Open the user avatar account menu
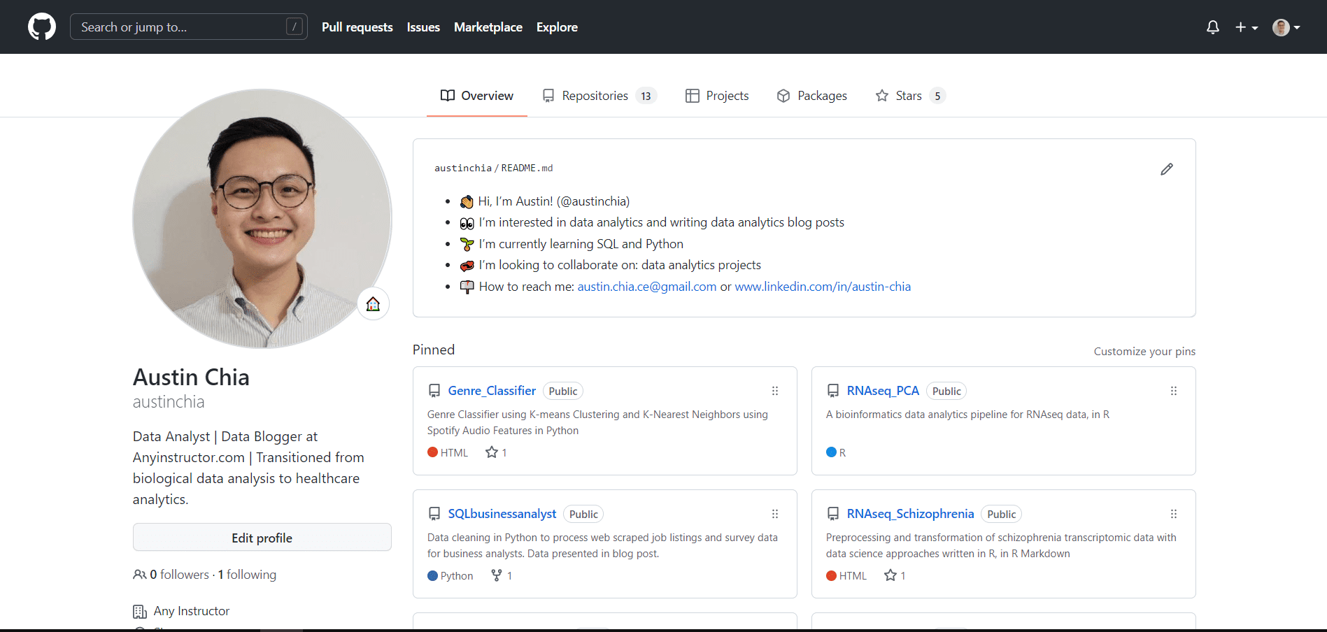Viewport: 1327px width, 632px height. pyautogui.click(x=1286, y=27)
